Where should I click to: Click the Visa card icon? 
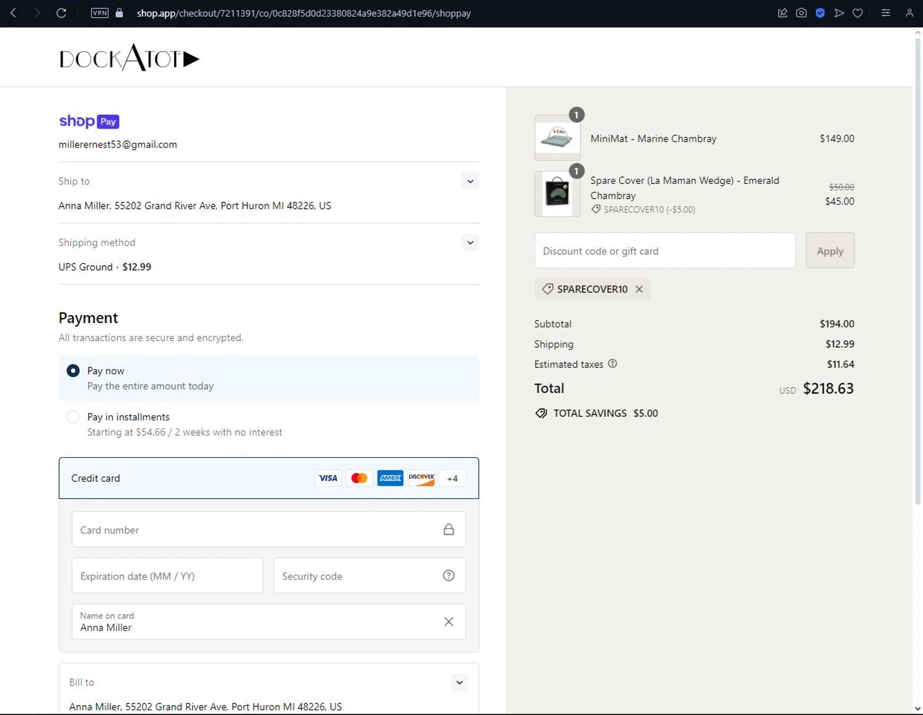[328, 478]
